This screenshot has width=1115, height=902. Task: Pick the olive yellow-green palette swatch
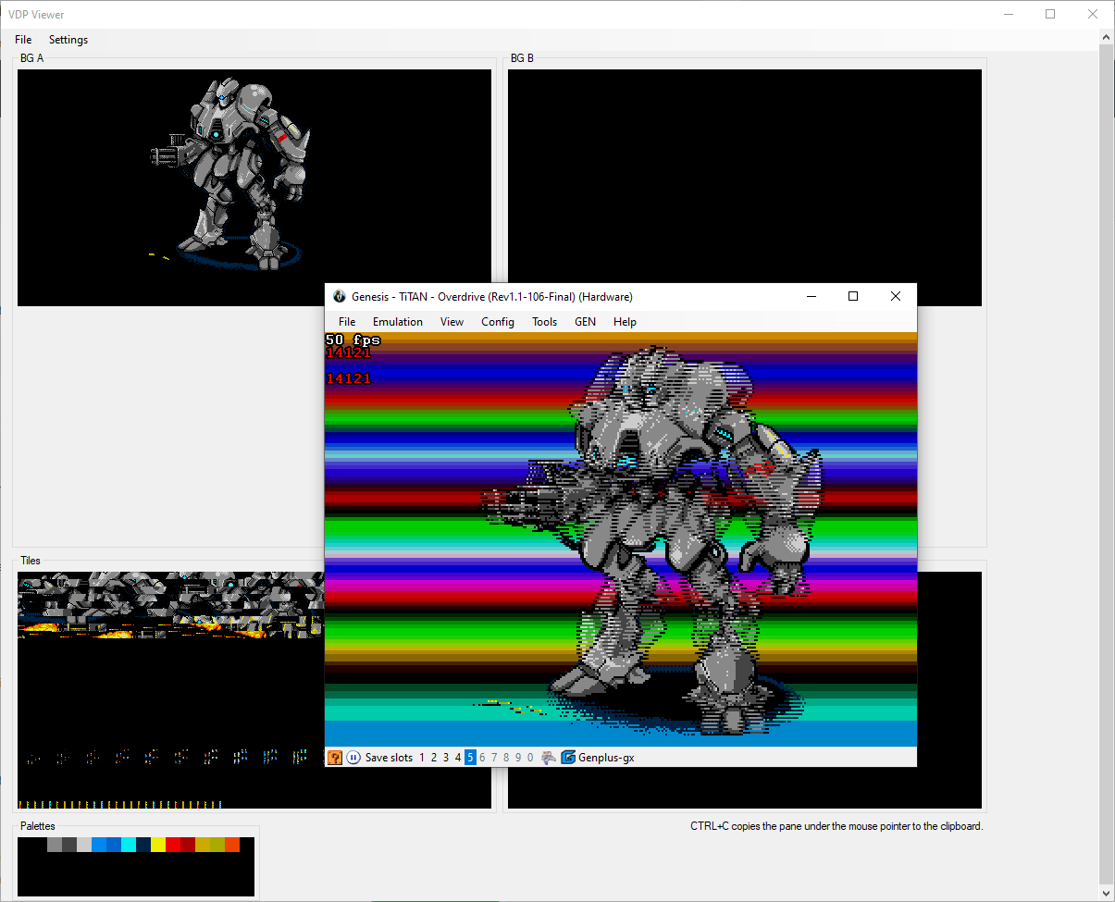pos(217,845)
